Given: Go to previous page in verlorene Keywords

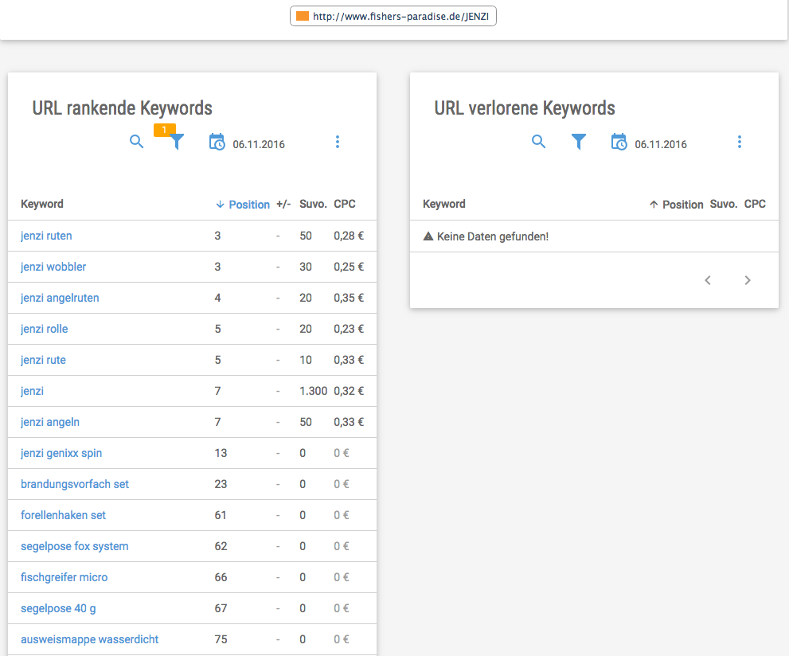Looking at the screenshot, I should click(708, 280).
